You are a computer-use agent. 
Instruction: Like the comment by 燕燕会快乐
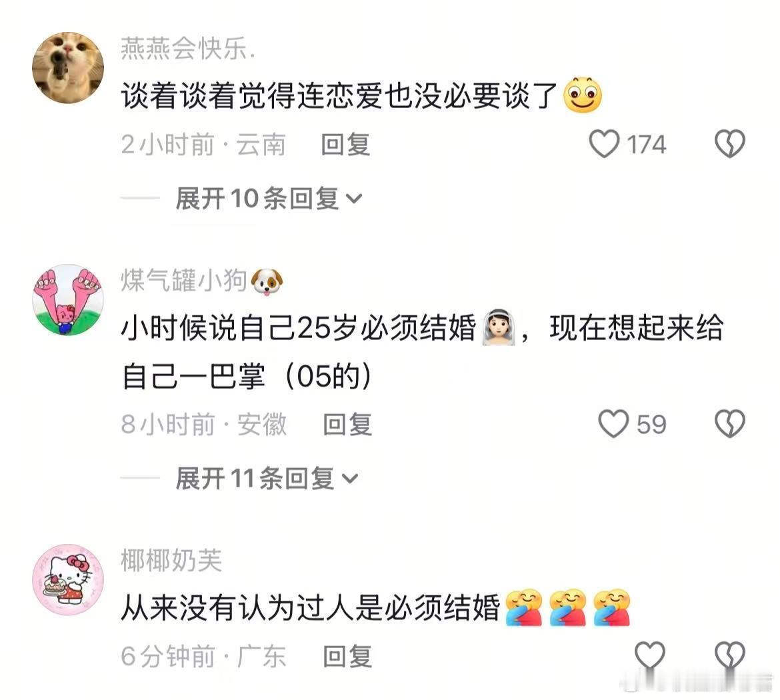605,144
